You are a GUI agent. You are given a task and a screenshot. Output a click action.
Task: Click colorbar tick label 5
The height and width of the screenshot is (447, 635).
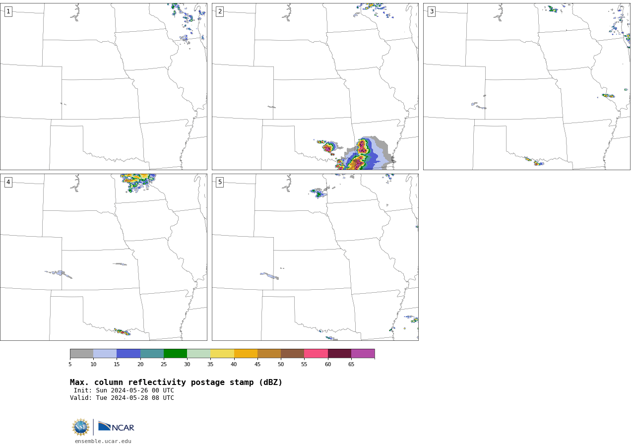(x=70, y=365)
